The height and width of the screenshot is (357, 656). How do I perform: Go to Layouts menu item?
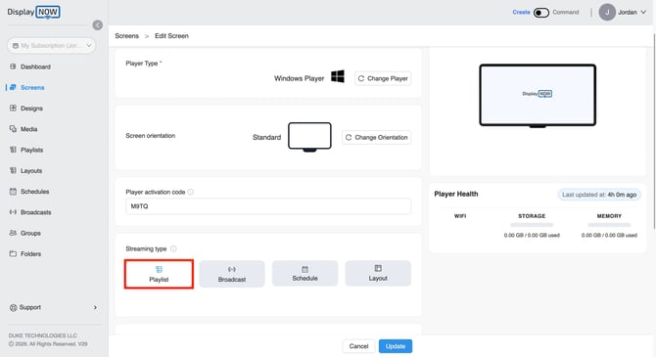click(x=31, y=171)
